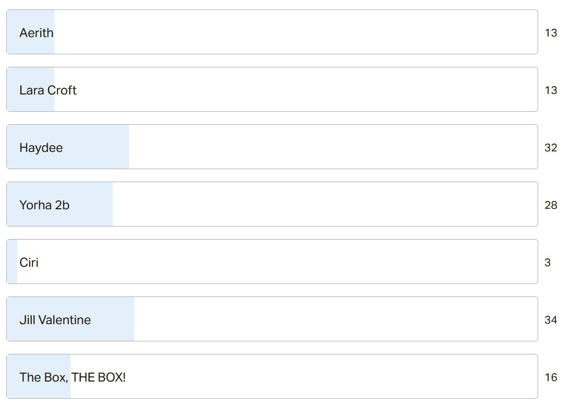Click the small blue fill beside Ciri
Viewport: 582px width, 404px height.
click(12, 262)
